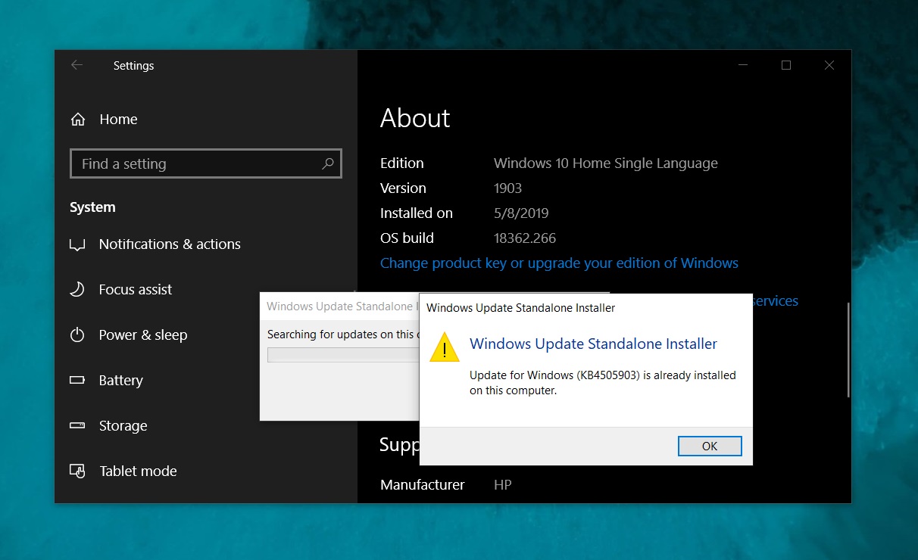Open the Storage drive icon
The width and height of the screenshot is (918, 560).
click(x=76, y=425)
